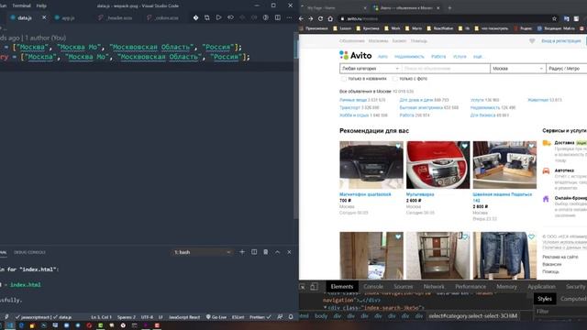
Task: Add a new terminal with the plus icon
Action: (x=242, y=252)
